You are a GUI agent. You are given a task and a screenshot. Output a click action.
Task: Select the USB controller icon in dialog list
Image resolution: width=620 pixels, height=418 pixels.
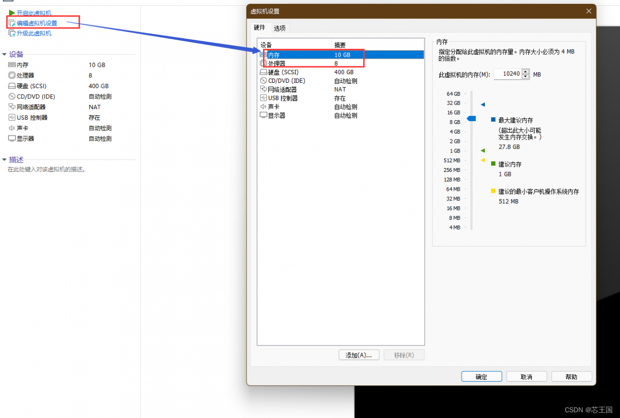click(263, 98)
